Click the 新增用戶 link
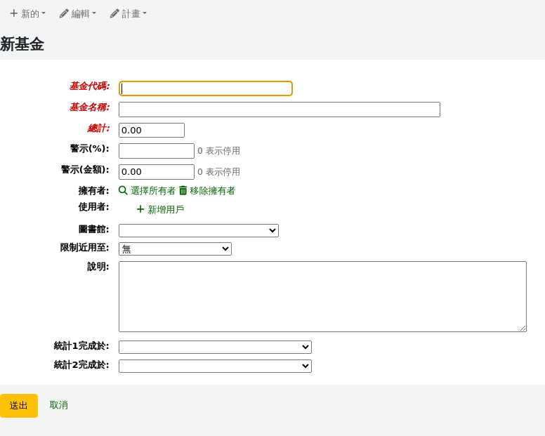The image size is (545, 436). click(166, 209)
